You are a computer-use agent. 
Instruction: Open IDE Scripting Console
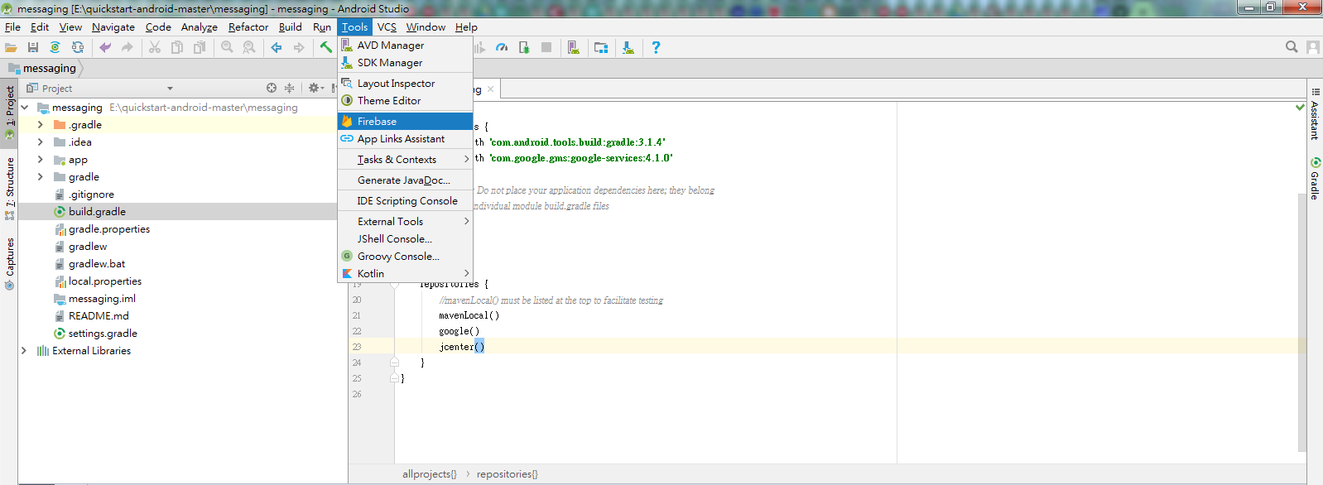(x=405, y=201)
